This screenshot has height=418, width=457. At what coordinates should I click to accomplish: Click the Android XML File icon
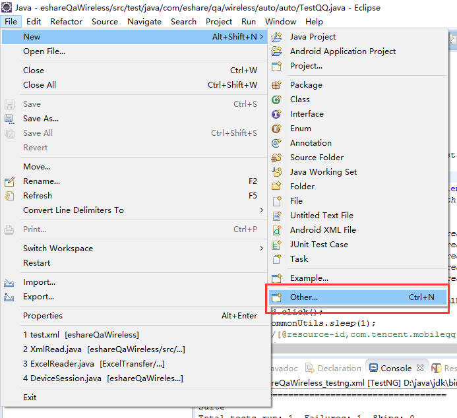click(x=276, y=230)
